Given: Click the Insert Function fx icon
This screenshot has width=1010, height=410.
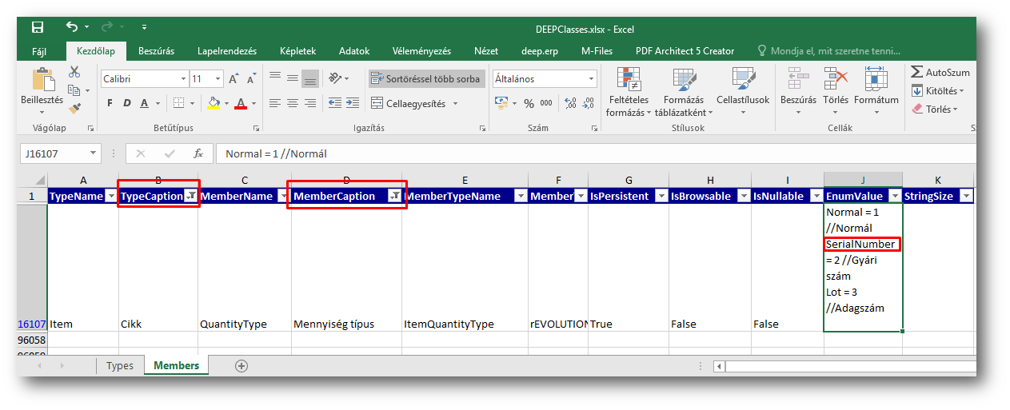Looking at the screenshot, I should click(198, 153).
